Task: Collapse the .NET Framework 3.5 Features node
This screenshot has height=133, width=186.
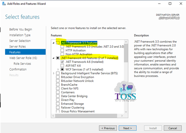Action: point(53,43)
